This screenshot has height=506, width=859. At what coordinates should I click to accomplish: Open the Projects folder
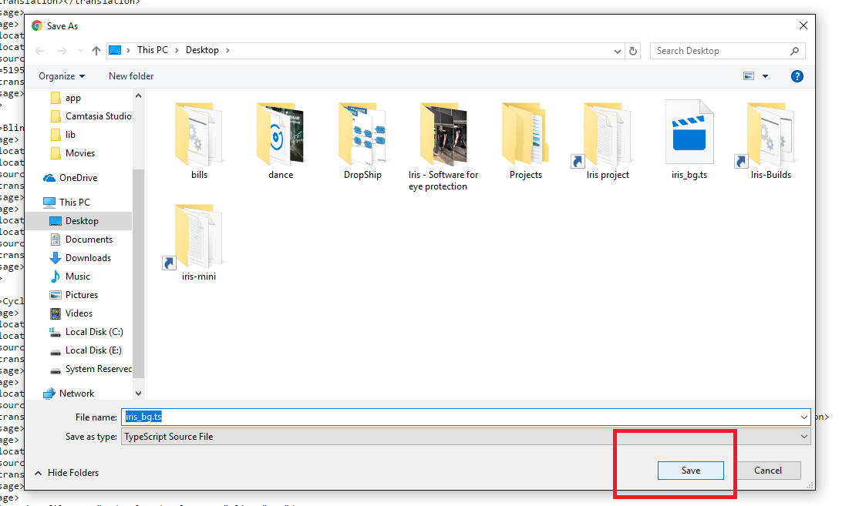(x=525, y=141)
